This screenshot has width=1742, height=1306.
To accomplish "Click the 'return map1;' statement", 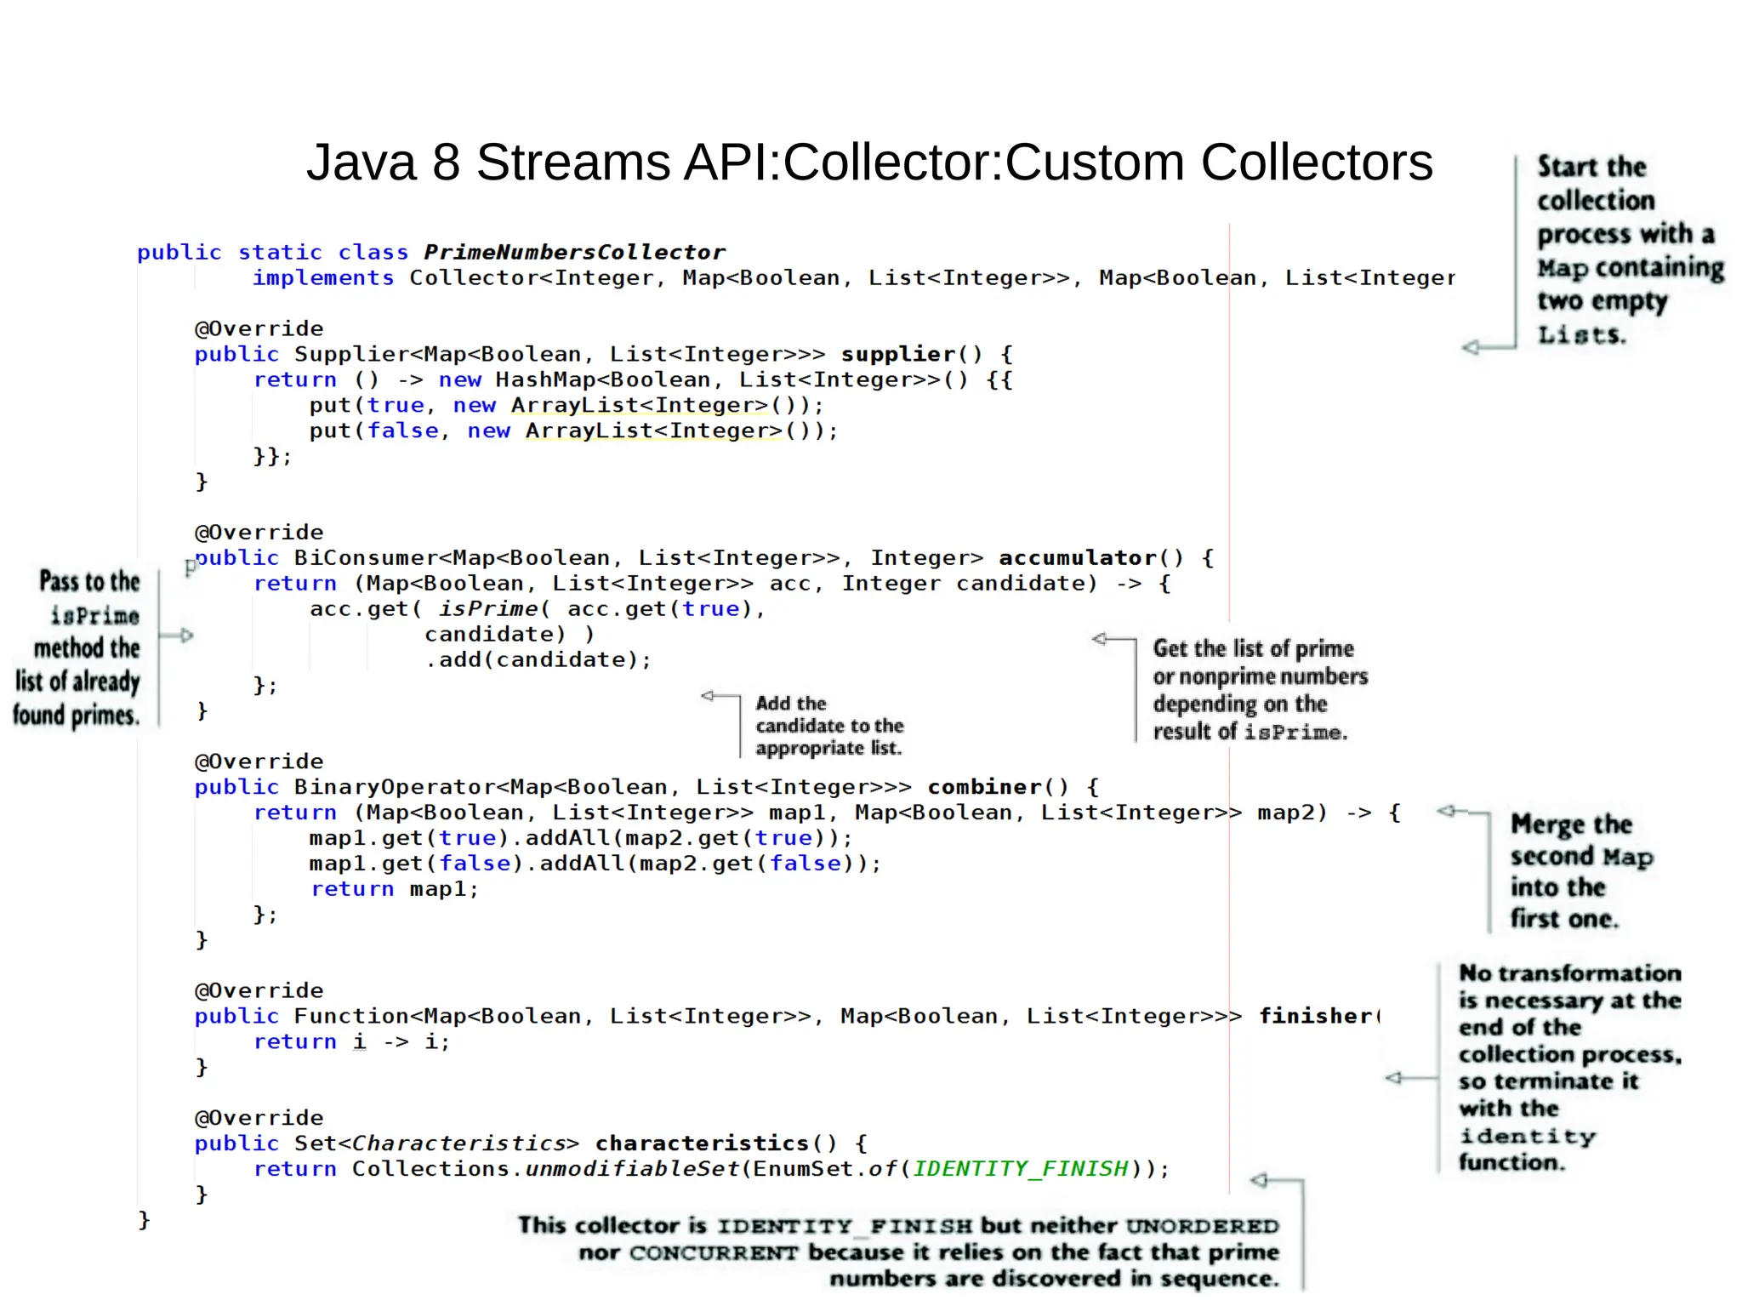I will coord(395,888).
